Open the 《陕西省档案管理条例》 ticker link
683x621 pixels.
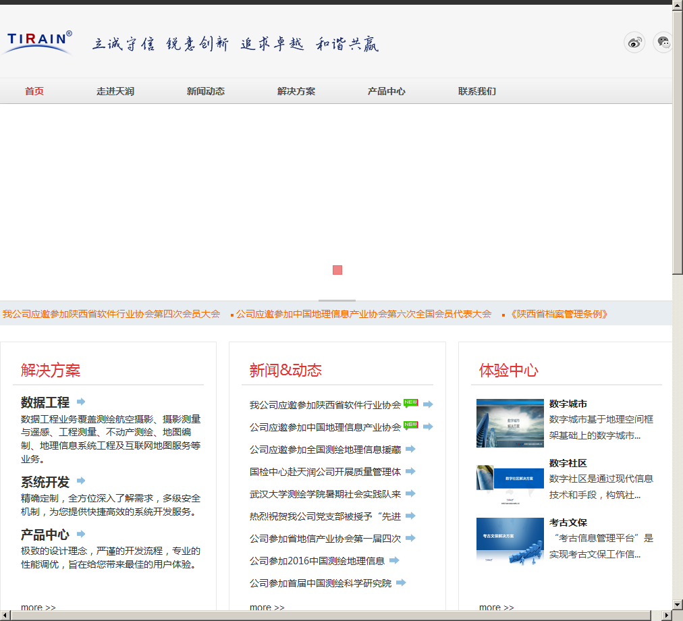559,314
